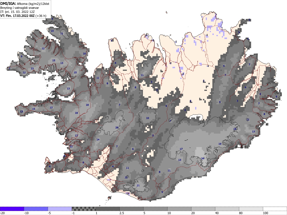Viewport: 287px width, 215px height.
Task: Click the "-10" legend scale label
Action: click(26, 213)
